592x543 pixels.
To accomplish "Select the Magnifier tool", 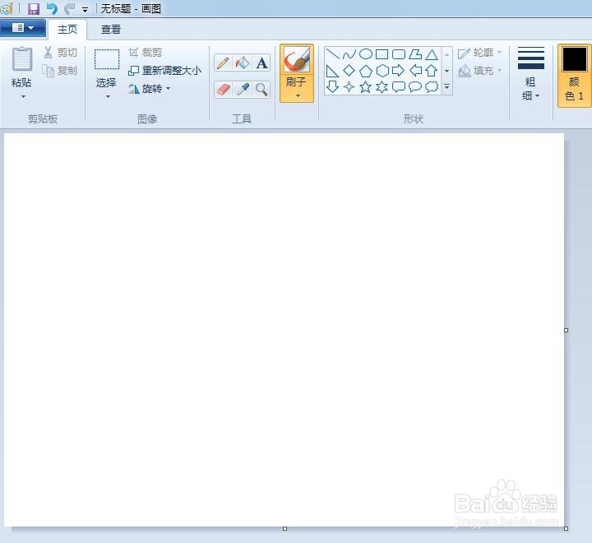I will point(261,90).
